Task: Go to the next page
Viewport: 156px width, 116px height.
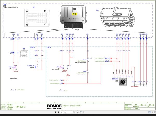Action: (75, 112)
